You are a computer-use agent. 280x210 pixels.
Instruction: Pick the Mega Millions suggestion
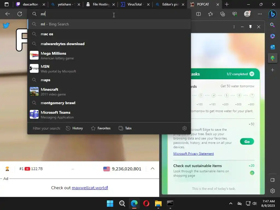[x=109, y=56]
